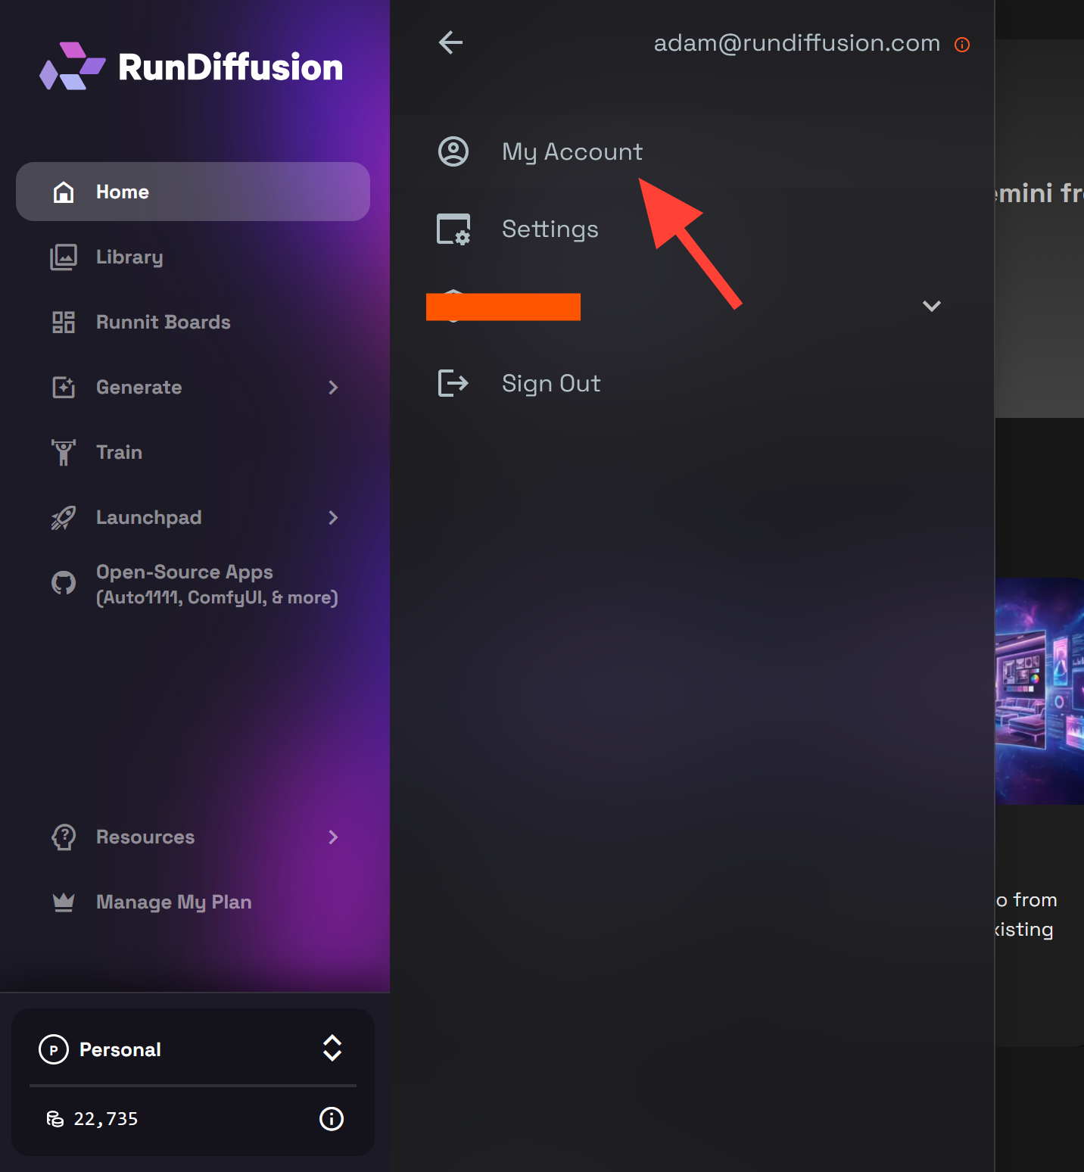Click the Runnit Boards grid icon
Viewport: 1084px width, 1172px height.
pos(64,323)
